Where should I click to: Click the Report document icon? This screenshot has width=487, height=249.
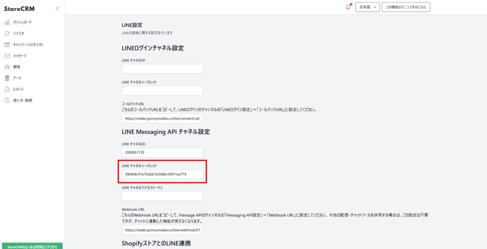[7, 89]
